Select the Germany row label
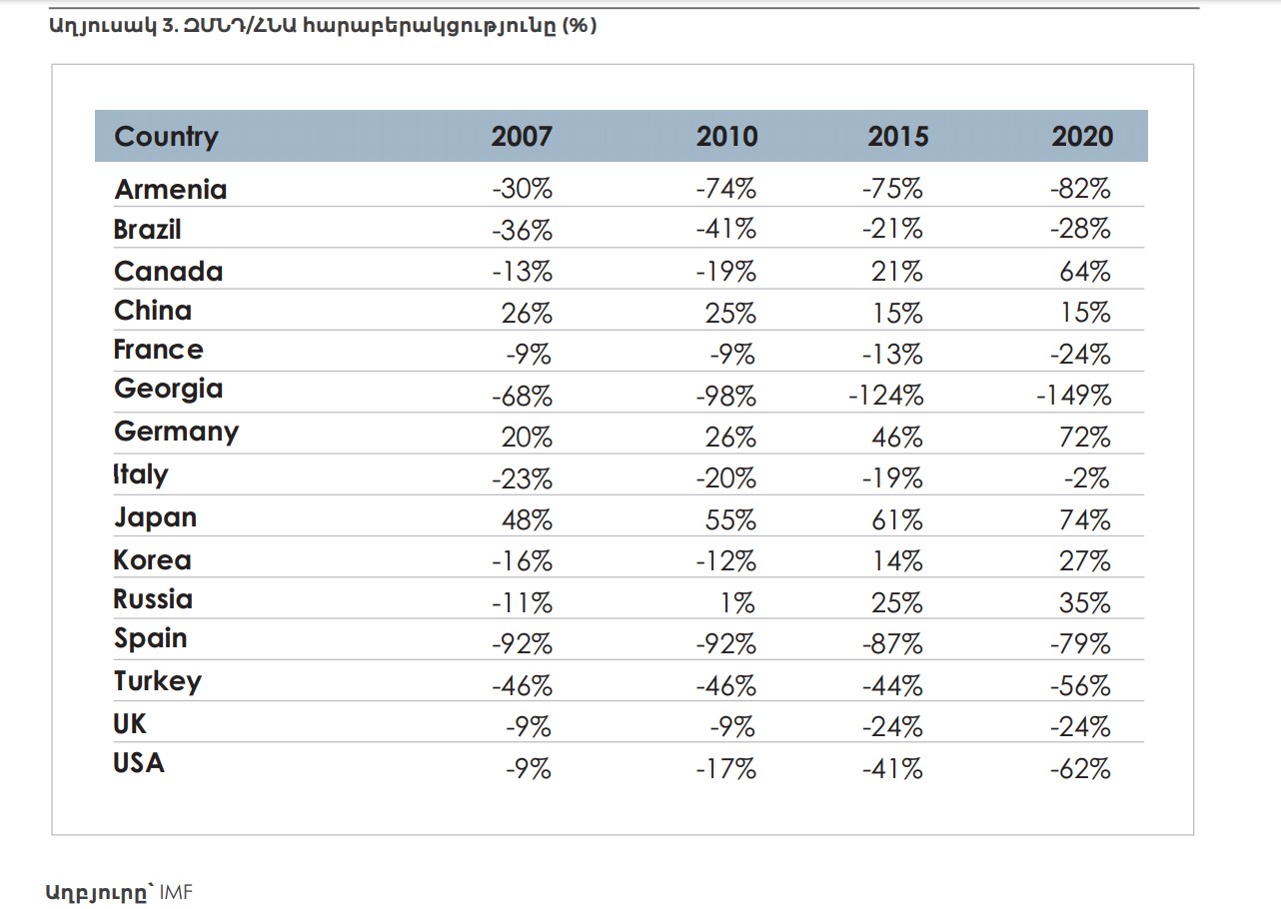Screen dimensions: 1281x909 point(177,432)
